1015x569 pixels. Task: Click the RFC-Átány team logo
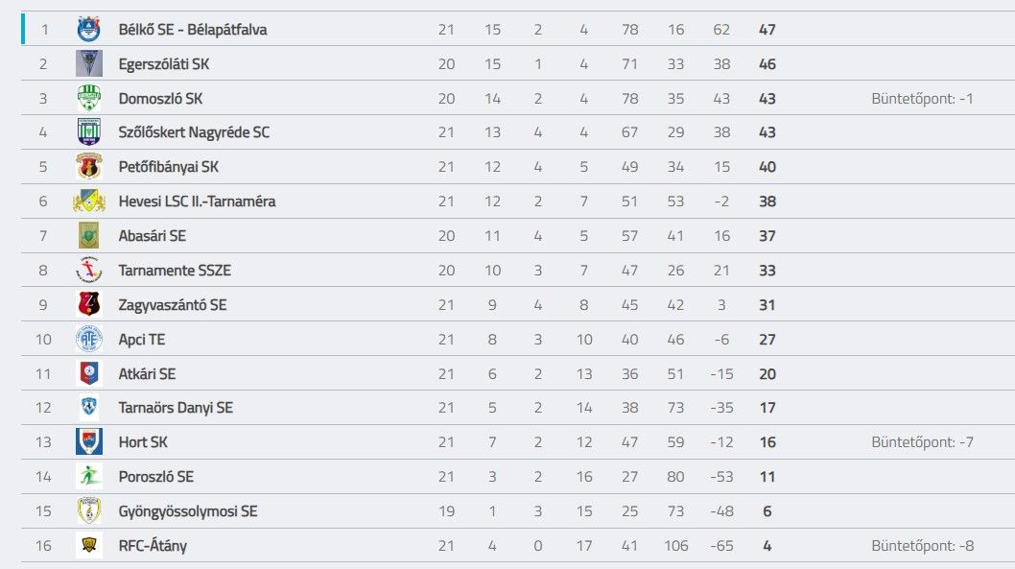[x=88, y=545]
